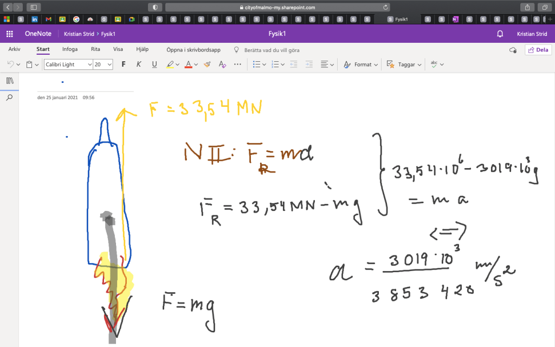The height and width of the screenshot is (347, 555).
Task: Decrease the paragraph indent
Action: [294, 64]
